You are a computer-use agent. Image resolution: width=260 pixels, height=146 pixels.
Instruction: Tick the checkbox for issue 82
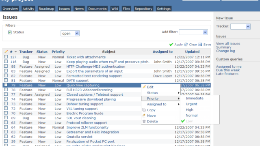tap(6, 75)
